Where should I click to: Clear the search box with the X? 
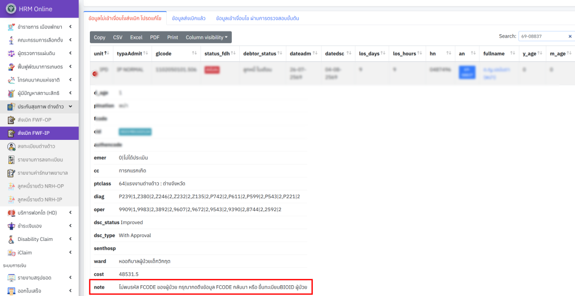pyautogui.click(x=570, y=37)
